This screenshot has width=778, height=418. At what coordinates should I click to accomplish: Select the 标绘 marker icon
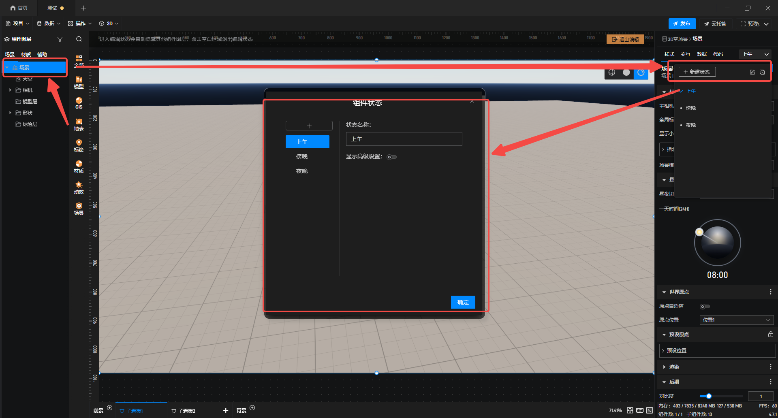pos(79,145)
